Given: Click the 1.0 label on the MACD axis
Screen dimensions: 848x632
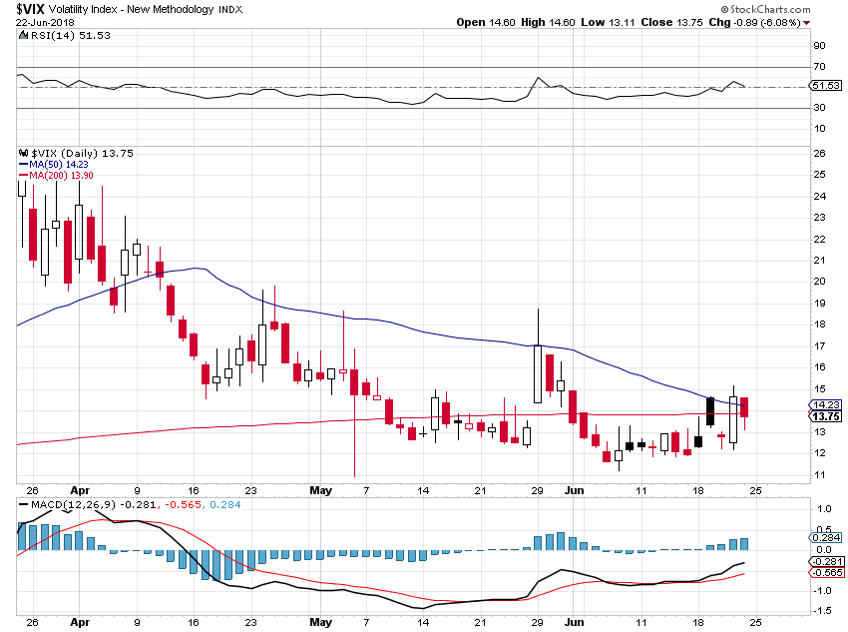Looking at the screenshot, I should pos(824,508).
